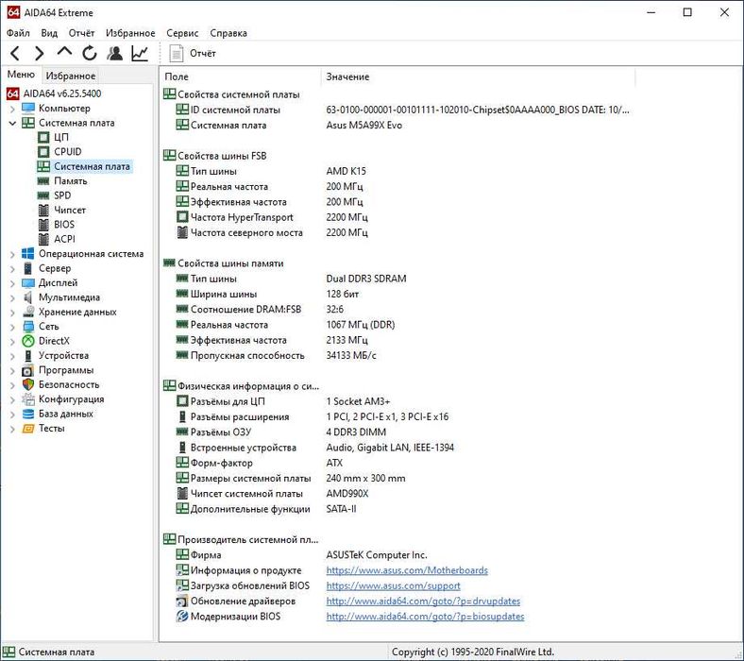
Task: Open the Сервис menu
Action: pyautogui.click(x=182, y=33)
